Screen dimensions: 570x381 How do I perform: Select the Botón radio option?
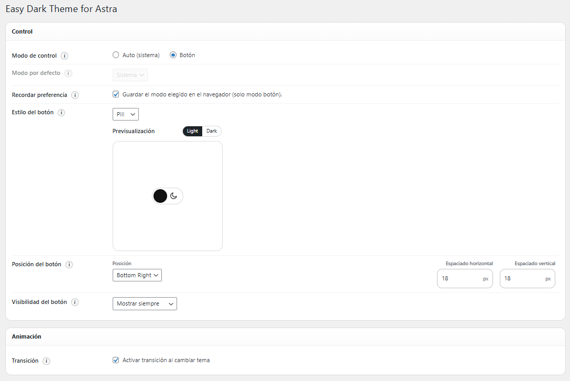coord(173,55)
